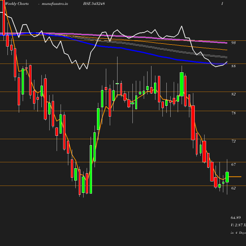Screen dimensions: 246x246
Task: Click the 'BSE 543248' symbol label
Action: pyautogui.click(x=94, y=3)
